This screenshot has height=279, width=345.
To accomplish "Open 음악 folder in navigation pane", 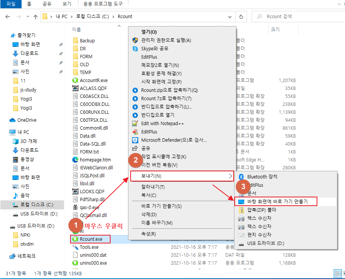I will pos(25,195).
